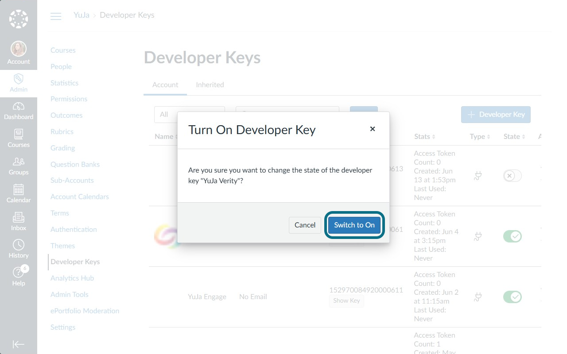
Task: Toggle the hamburger course menu icon
Action: coord(56,16)
